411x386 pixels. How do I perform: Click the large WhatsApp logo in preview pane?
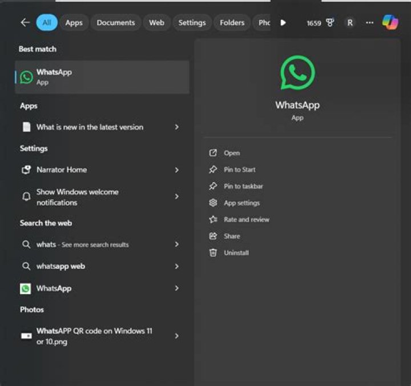tap(297, 73)
